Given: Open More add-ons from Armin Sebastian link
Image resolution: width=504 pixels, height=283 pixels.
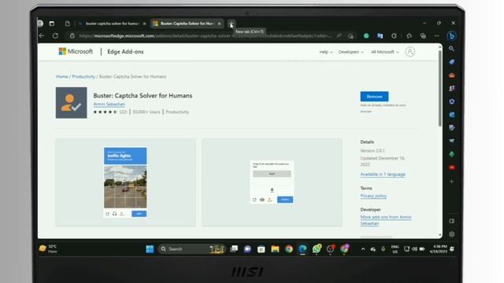Looking at the screenshot, I should coord(386,220).
